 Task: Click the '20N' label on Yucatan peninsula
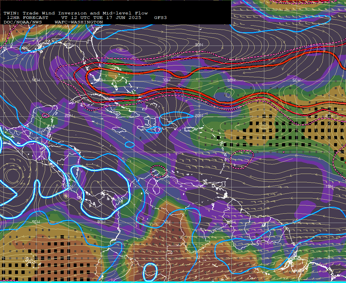coord(69,116)
